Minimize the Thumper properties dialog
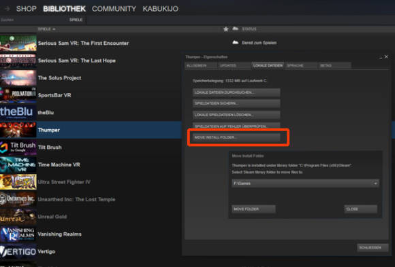Viewport: 395px width, 267px height. 381,57
